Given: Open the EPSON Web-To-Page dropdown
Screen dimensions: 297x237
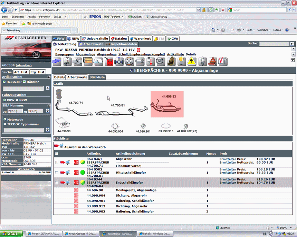Looking at the screenshot, I should pyautogui.click(x=122, y=17).
